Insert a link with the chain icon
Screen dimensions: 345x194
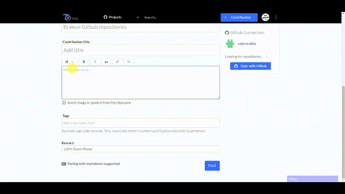coord(118,62)
